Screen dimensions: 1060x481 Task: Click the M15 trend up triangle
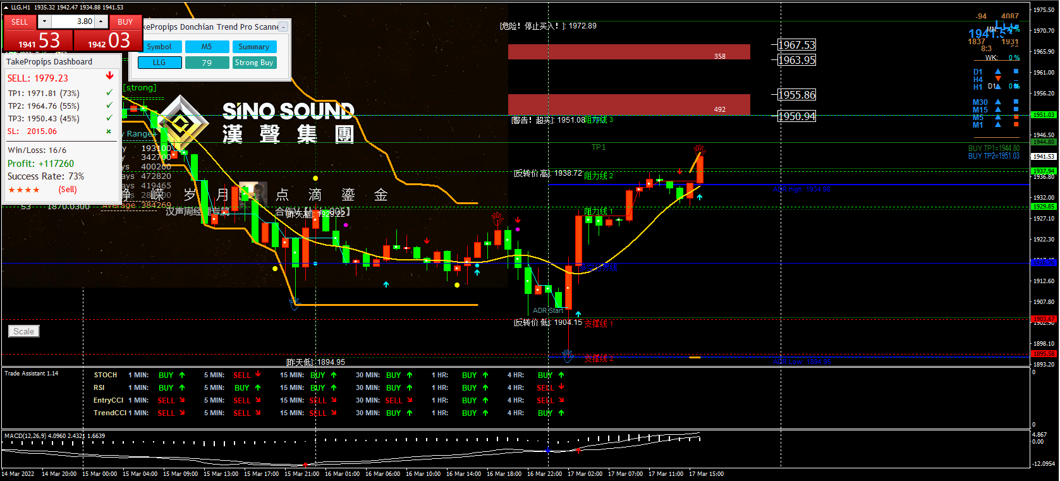tap(998, 109)
